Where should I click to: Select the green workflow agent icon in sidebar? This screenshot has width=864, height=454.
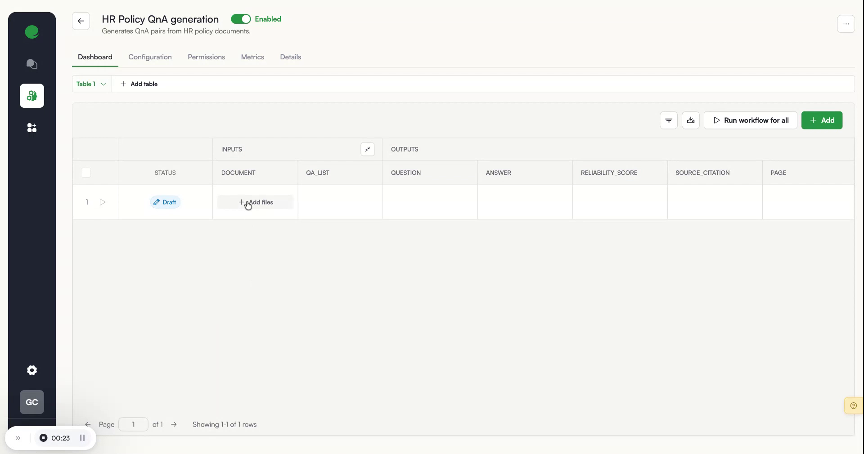[31, 96]
